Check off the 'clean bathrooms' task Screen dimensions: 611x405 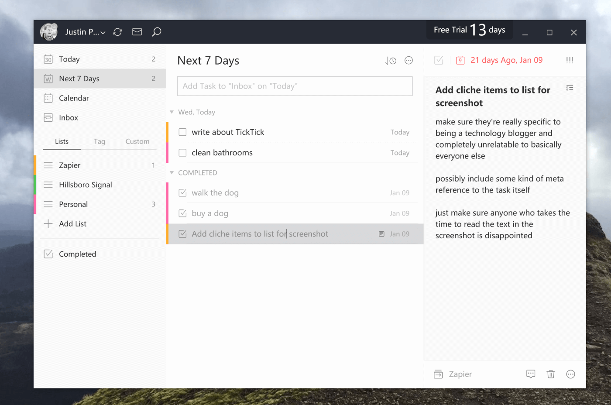click(x=182, y=152)
